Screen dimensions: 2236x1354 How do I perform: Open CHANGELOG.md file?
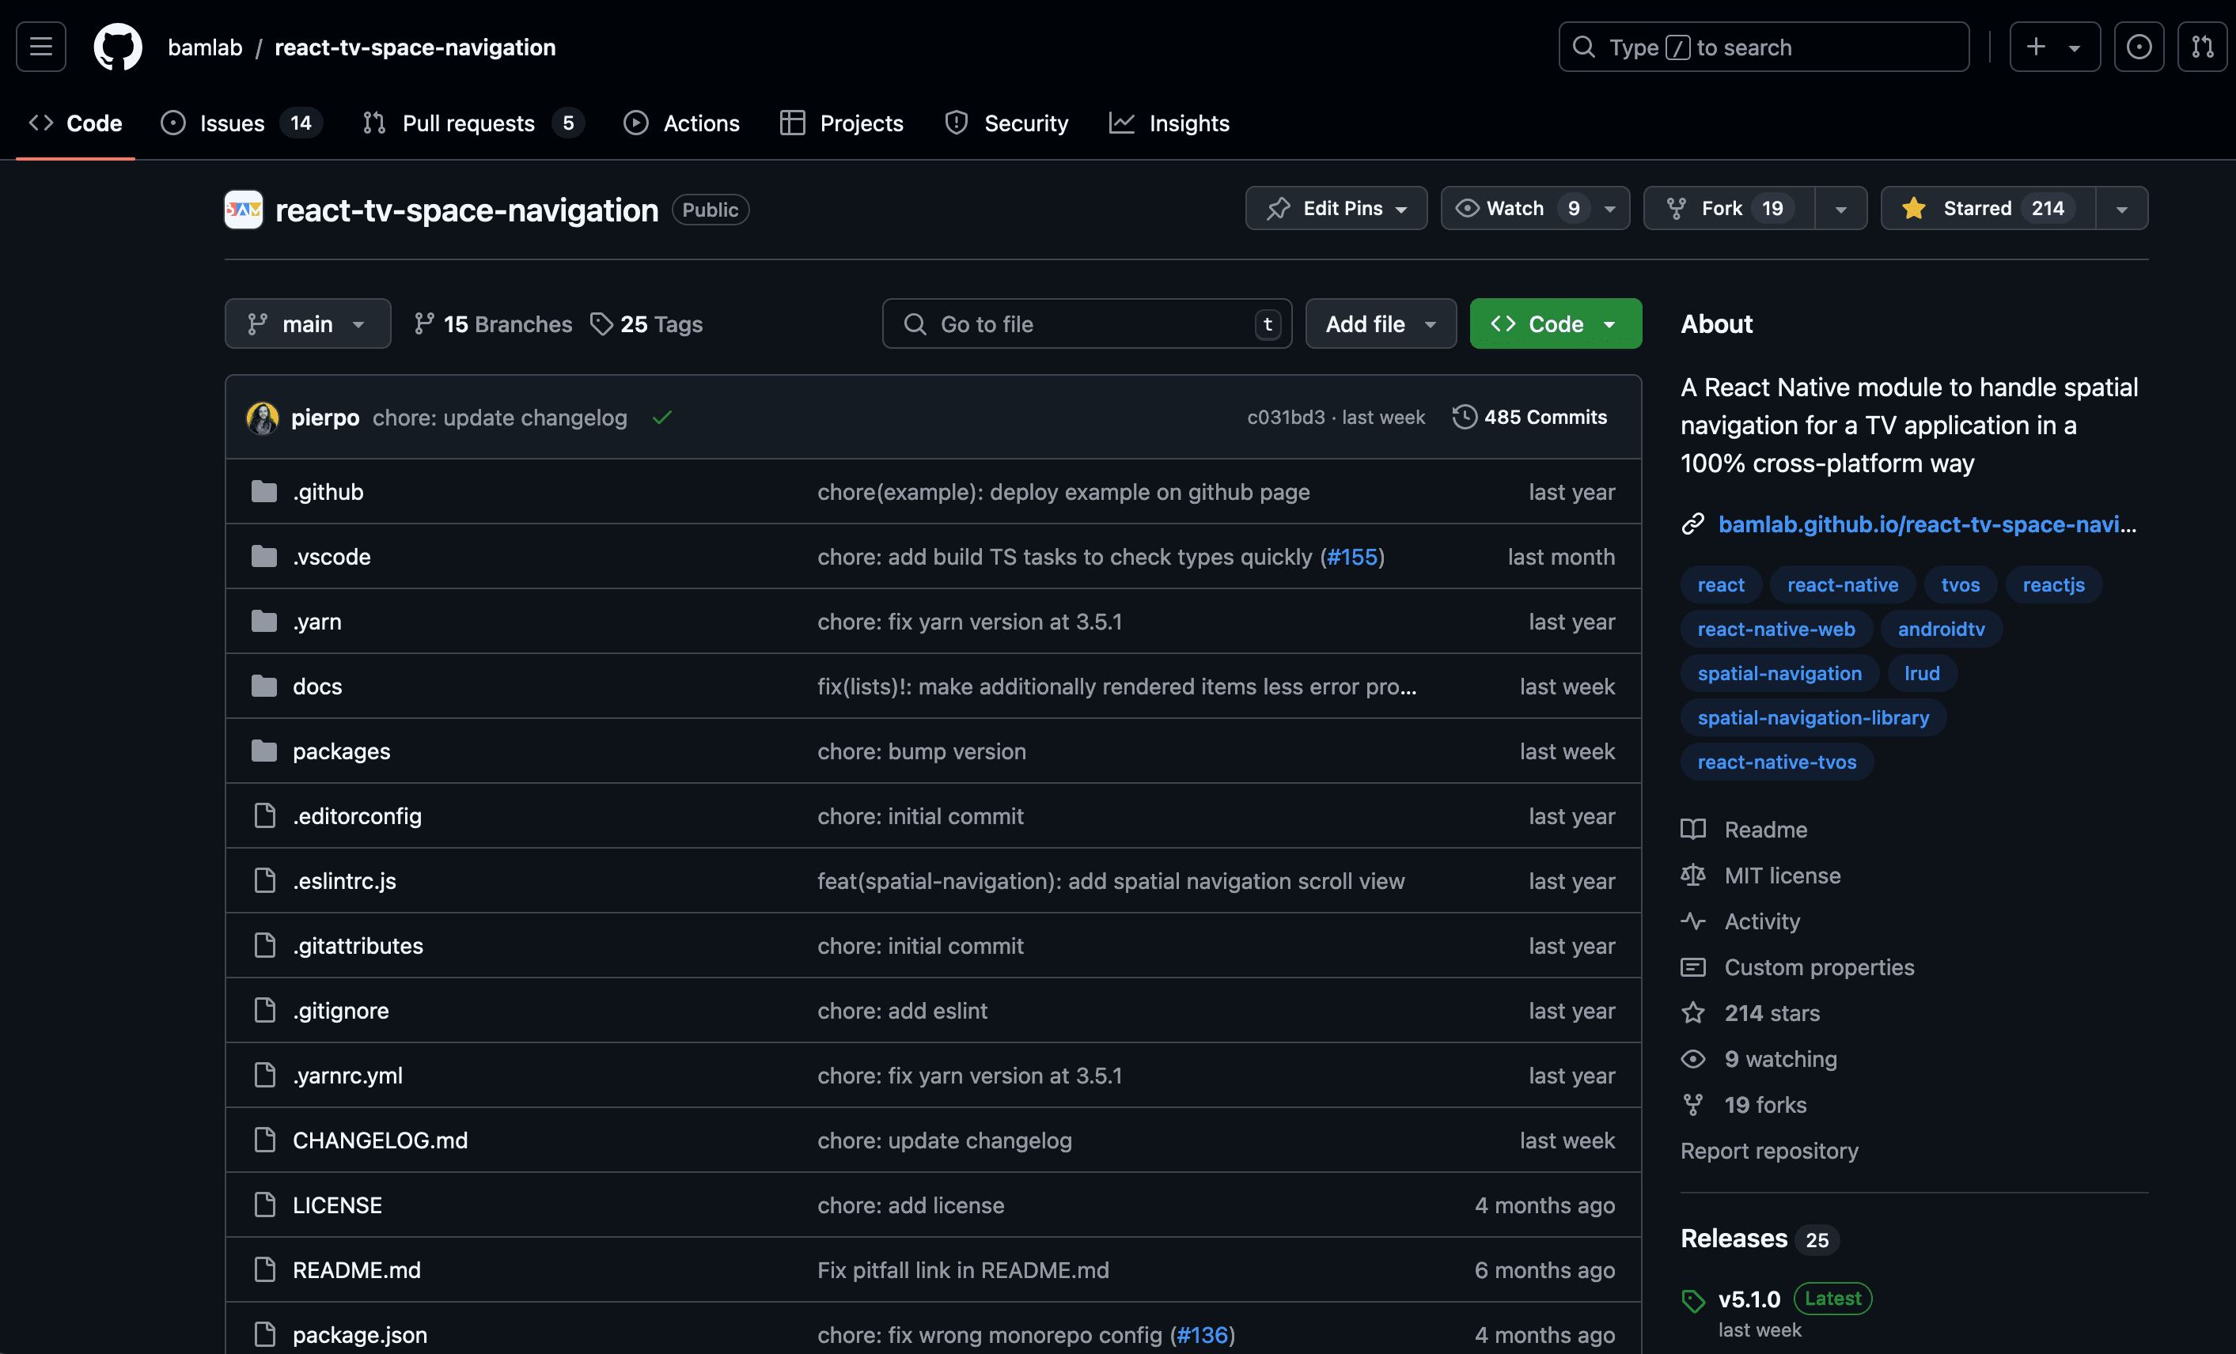click(x=381, y=1140)
